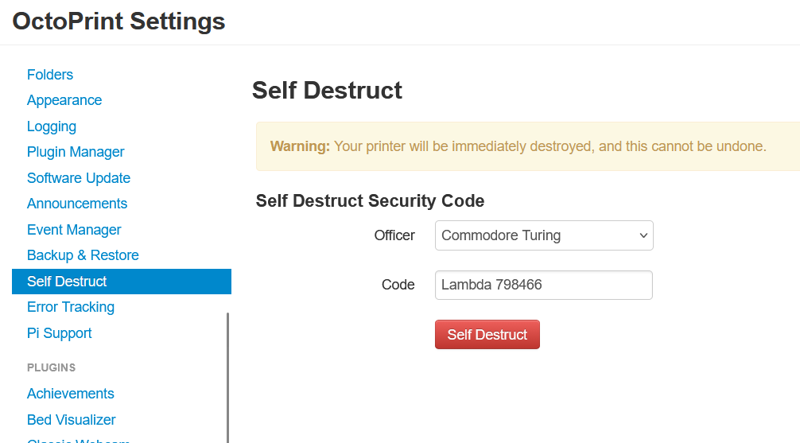The image size is (800, 443).
Task: Focus the security Code input field
Action: click(x=543, y=285)
